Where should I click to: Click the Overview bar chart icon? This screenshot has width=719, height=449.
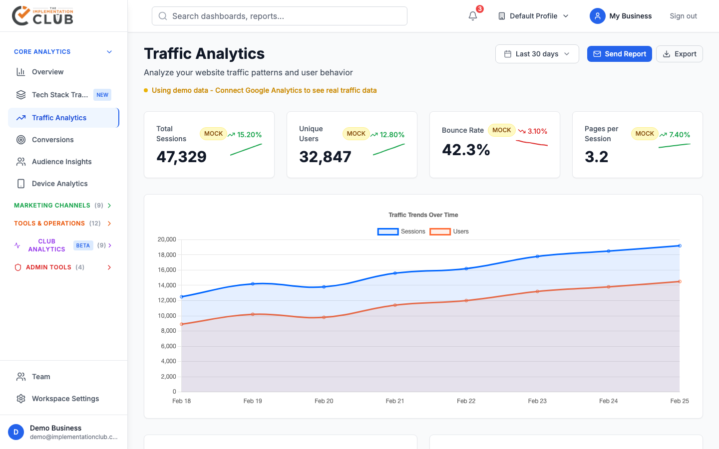(x=21, y=72)
